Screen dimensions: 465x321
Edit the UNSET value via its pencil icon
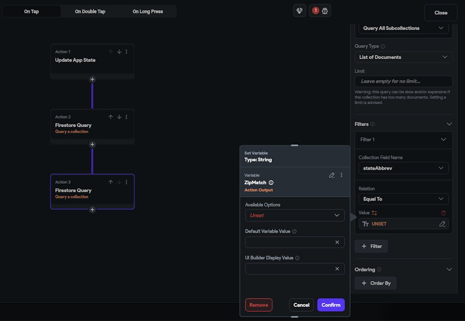442,224
